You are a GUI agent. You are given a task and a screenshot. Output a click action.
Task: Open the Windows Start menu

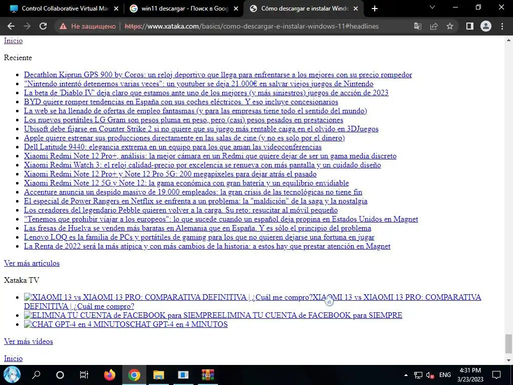12,375
